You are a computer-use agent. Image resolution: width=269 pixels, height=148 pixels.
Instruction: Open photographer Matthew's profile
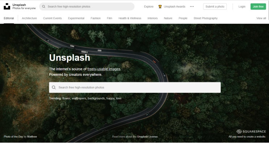point(32,136)
